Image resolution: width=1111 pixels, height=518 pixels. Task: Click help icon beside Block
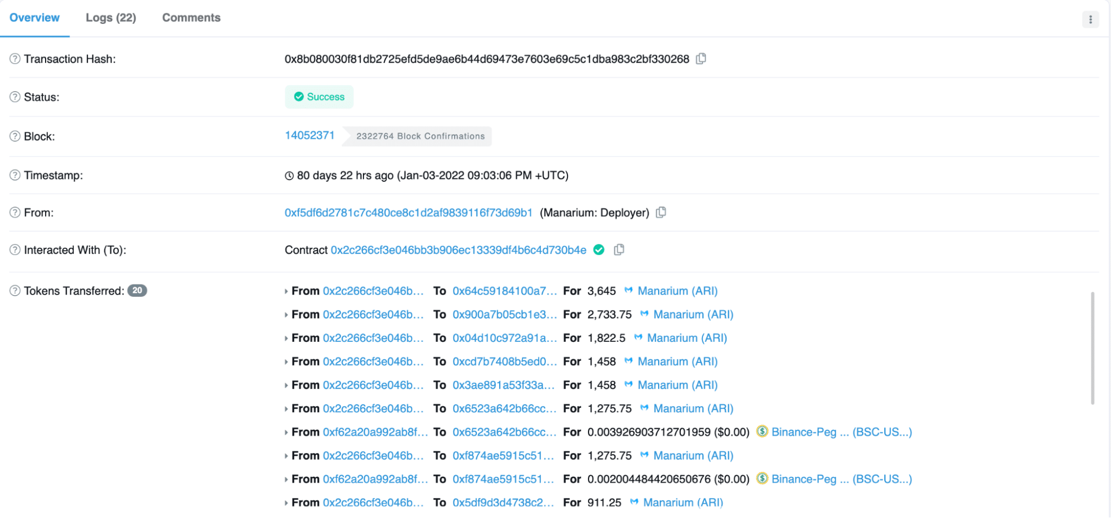[15, 136]
